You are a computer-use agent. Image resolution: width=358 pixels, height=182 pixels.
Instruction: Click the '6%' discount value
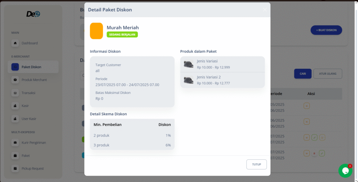coord(168,145)
